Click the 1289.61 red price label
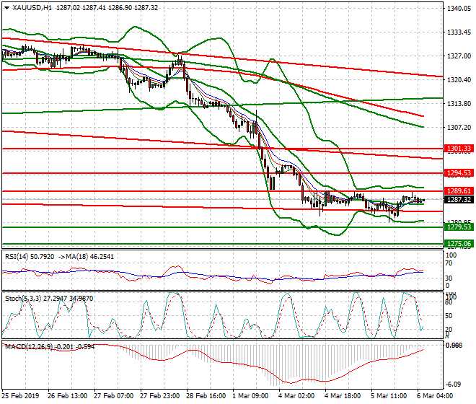 click(x=459, y=190)
